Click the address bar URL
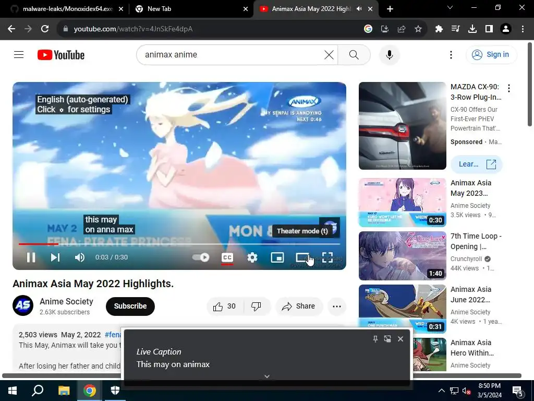This screenshot has height=401, width=534. point(133,29)
